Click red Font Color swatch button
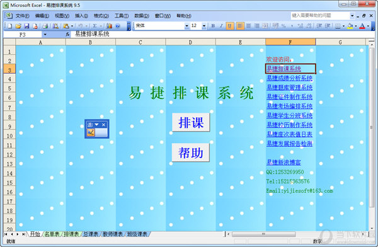This screenshot has width=378, height=247. tap(362, 26)
